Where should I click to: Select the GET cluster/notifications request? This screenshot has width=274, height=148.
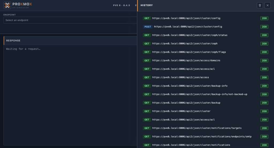[x=205, y=145]
